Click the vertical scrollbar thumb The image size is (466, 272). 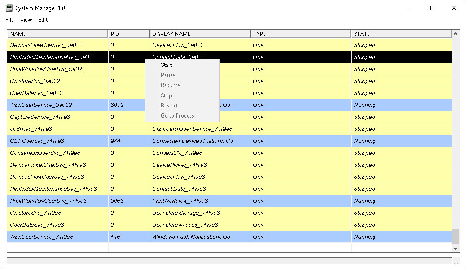[x=455, y=236]
